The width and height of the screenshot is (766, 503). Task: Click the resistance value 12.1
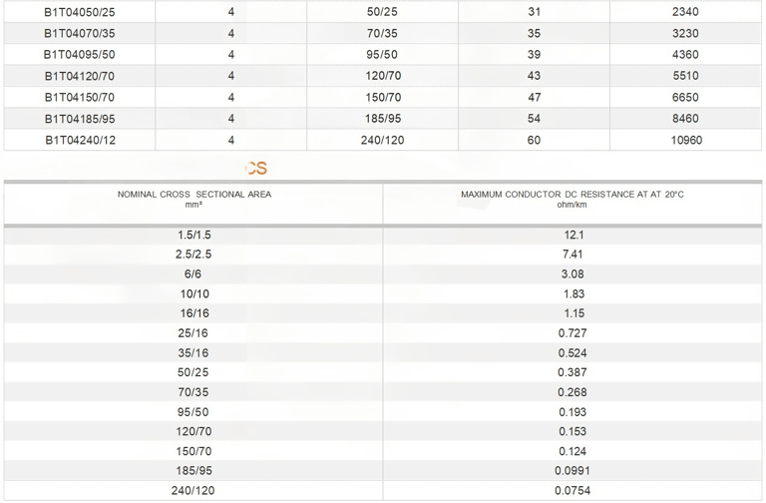(x=574, y=236)
